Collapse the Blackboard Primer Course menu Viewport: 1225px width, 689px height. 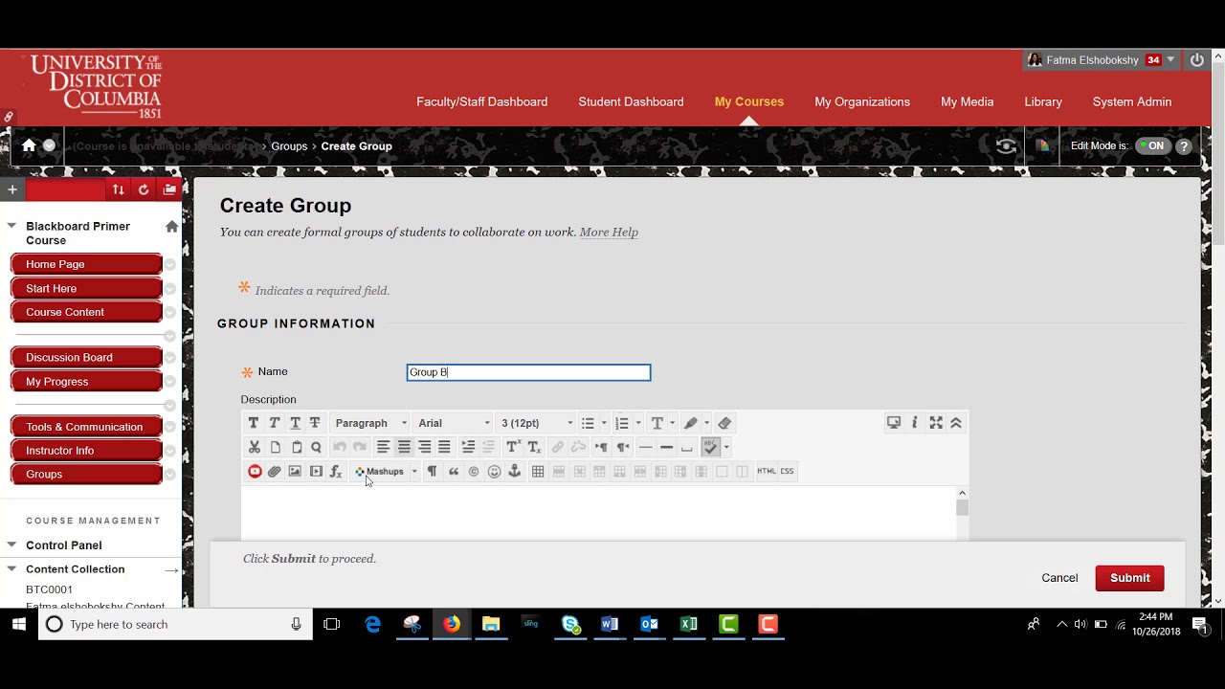tap(11, 226)
